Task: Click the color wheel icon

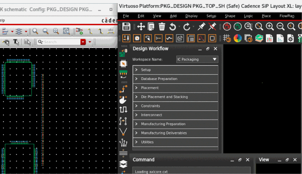Action: (238, 38)
